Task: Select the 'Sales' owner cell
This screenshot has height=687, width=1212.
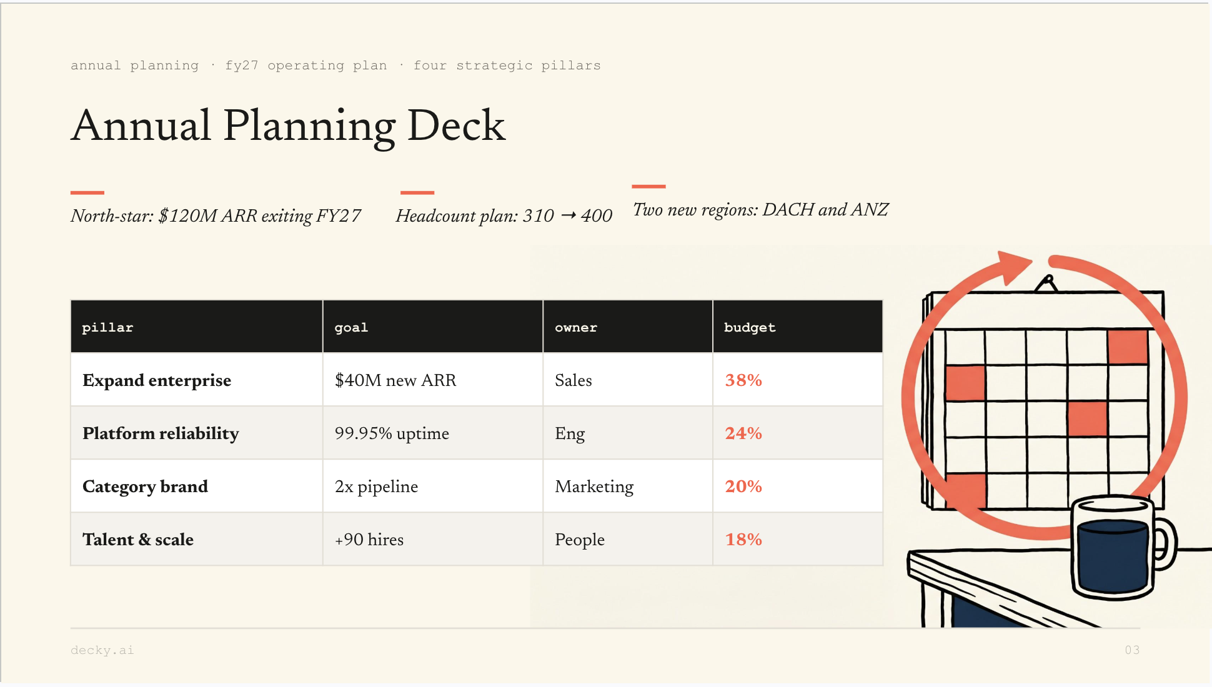Action: 628,380
